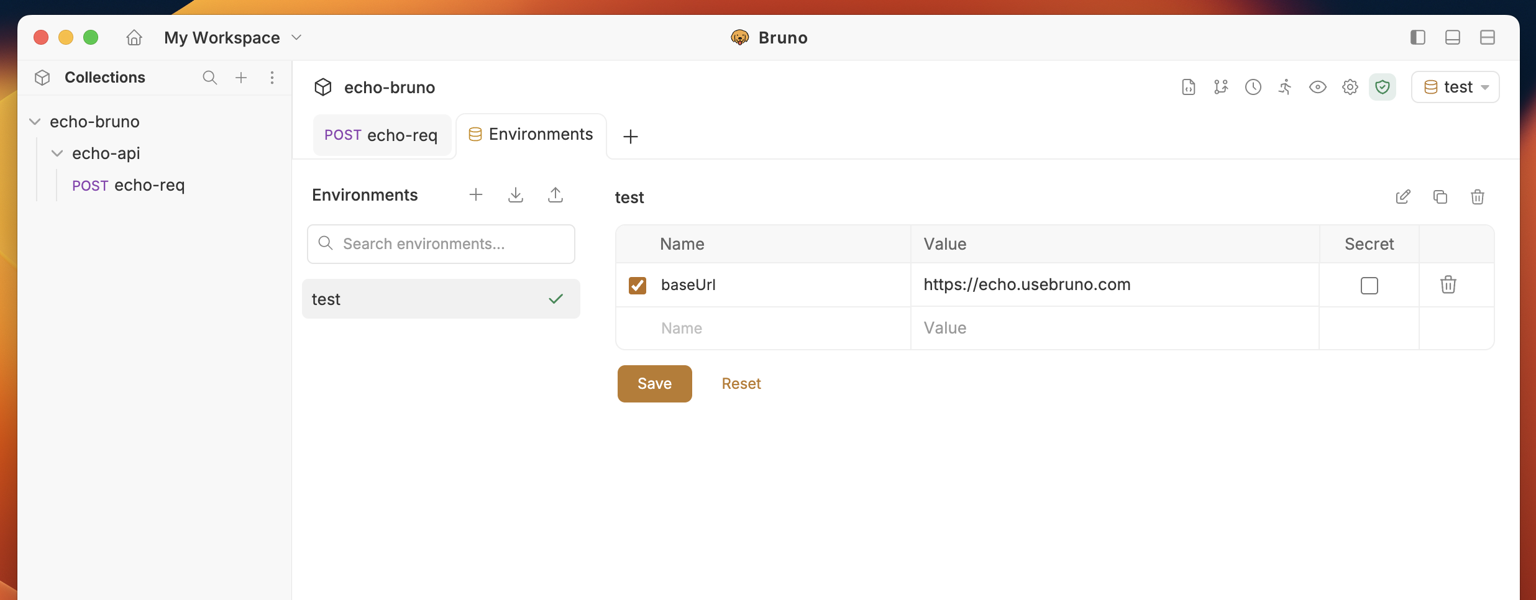Screen dimensions: 1536x600
Task: Open collection settings gear icon
Action: [x=1350, y=87]
